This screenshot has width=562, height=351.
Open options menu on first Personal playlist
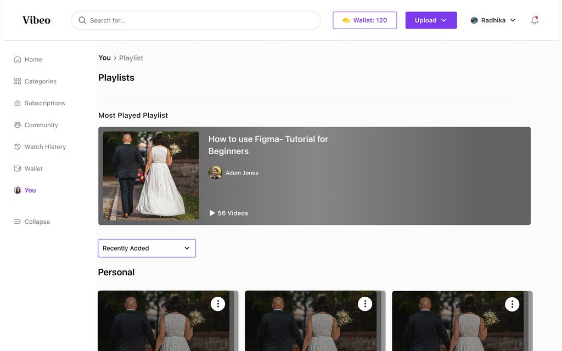click(217, 304)
